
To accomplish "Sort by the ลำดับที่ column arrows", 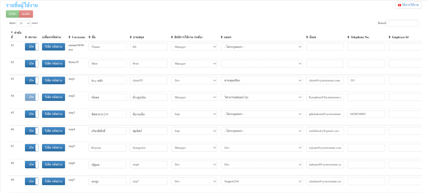I will pos(12,32).
